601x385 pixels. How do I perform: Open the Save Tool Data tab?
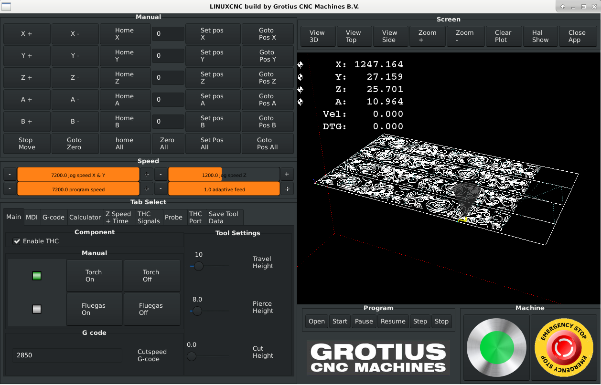[224, 217]
